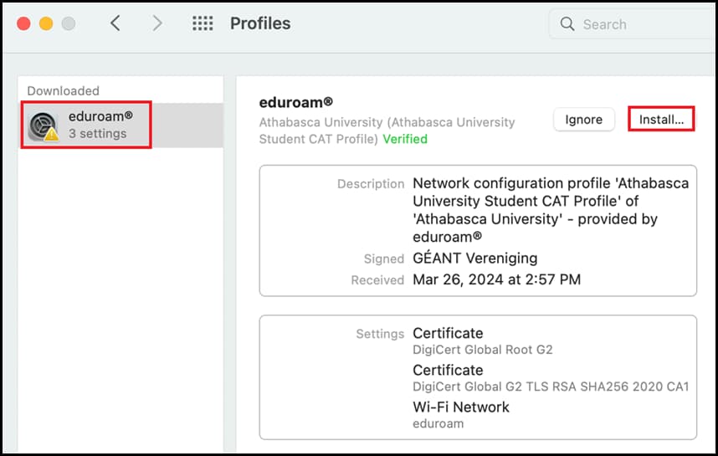The width and height of the screenshot is (718, 456).
Task: Click the GÉANT Vereniging signer text
Action: coord(474,259)
